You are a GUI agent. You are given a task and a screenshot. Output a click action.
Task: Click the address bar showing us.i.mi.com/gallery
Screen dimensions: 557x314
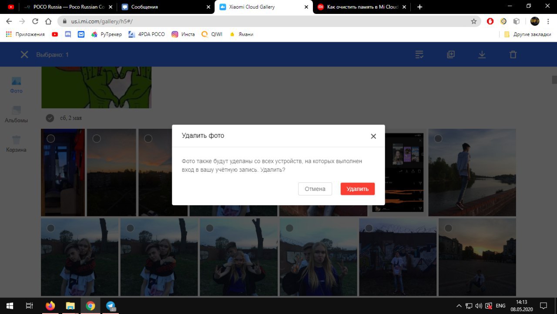pyautogui.click(x=268, y=21)
